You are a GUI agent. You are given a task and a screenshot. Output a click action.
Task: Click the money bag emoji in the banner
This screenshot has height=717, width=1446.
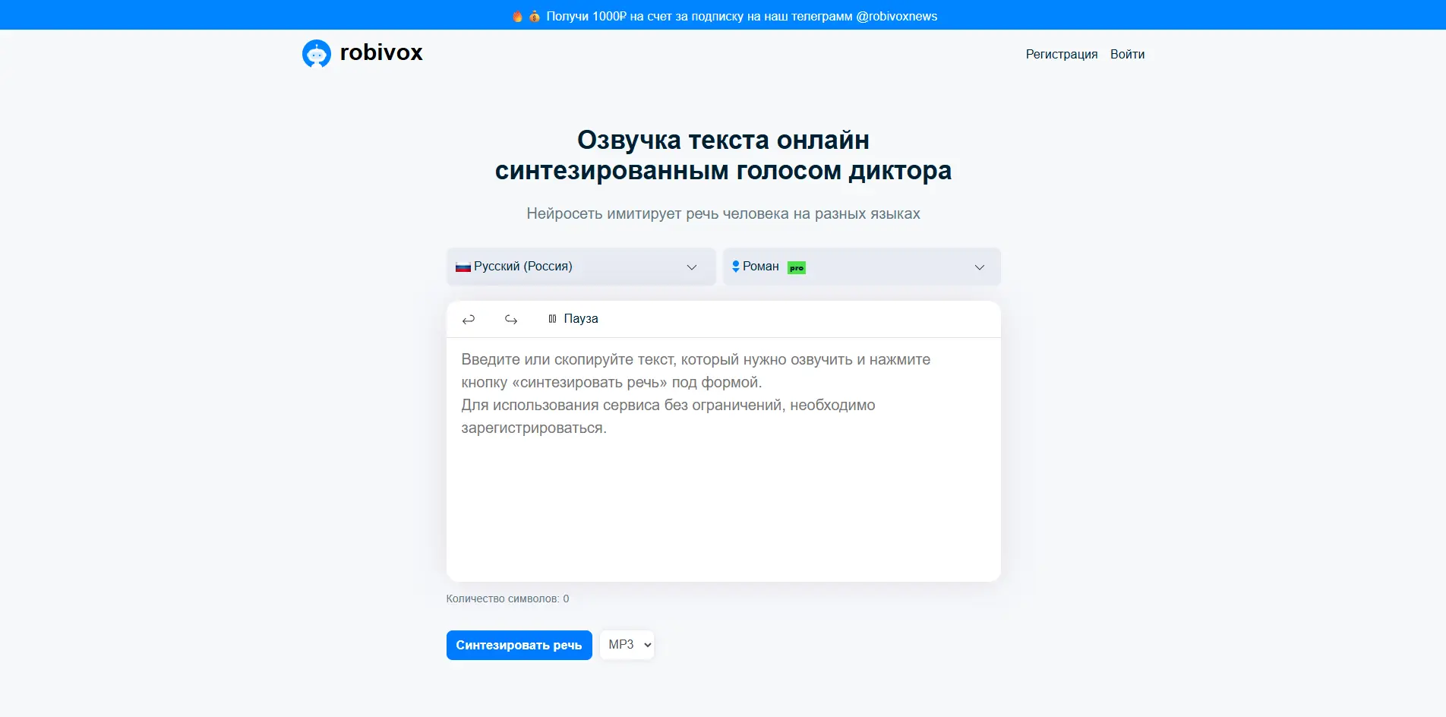point(535,15)
